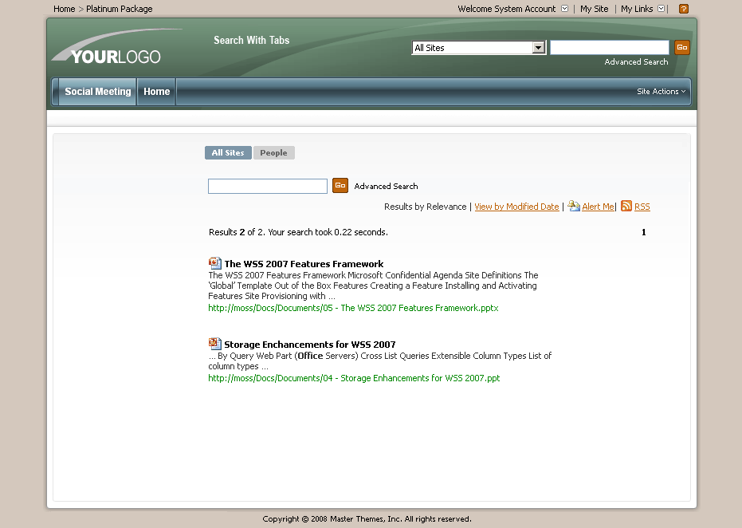Click the View by Modified Date link
This screenshot has height=528, width=742.
tap(516, 207)
